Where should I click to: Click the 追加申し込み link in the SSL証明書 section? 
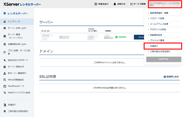coord(171,77)
